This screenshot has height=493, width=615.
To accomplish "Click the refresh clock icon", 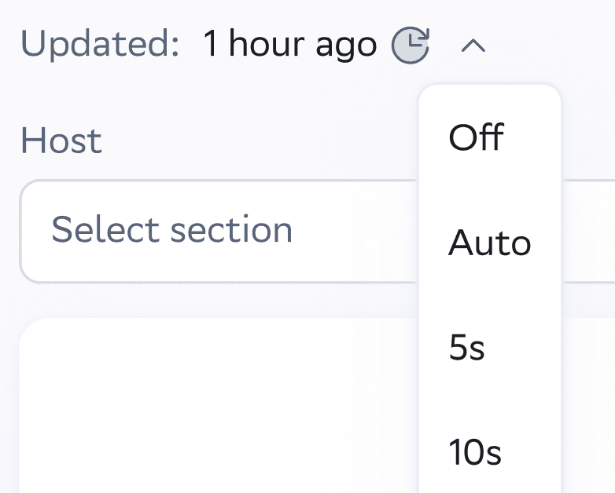I will point(411,46).
